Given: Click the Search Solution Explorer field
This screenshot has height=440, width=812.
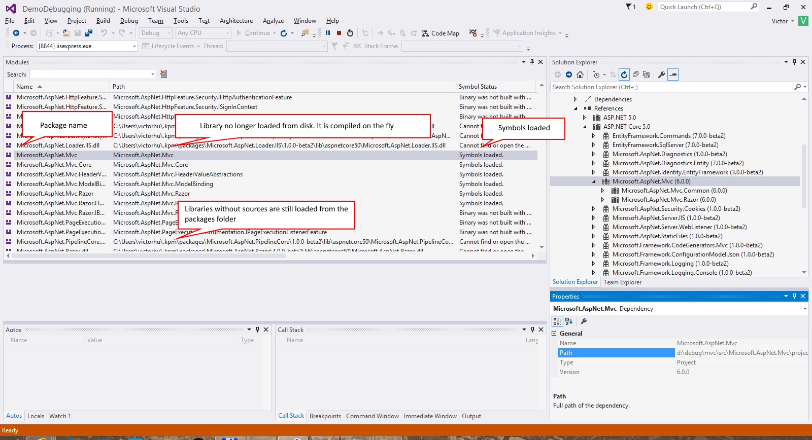Looking at the screenshot, I should coord(671,87).
